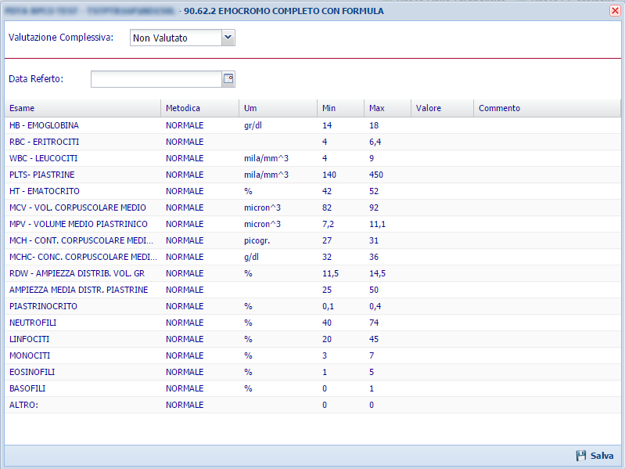Viewport: 625px width, 469px height.
Task: Click Valore cell for LINFOCITI row
Action: 442,339
